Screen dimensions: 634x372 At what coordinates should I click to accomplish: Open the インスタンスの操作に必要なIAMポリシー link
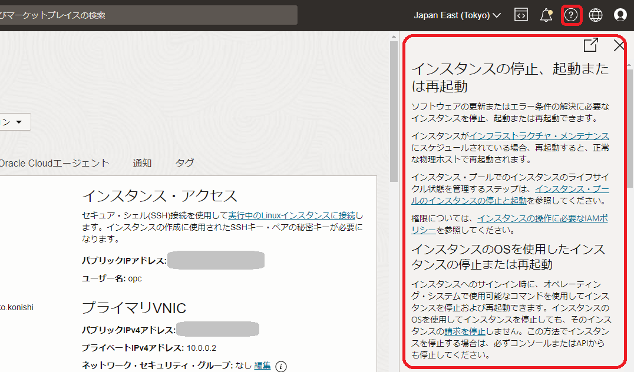coord(510,224)
